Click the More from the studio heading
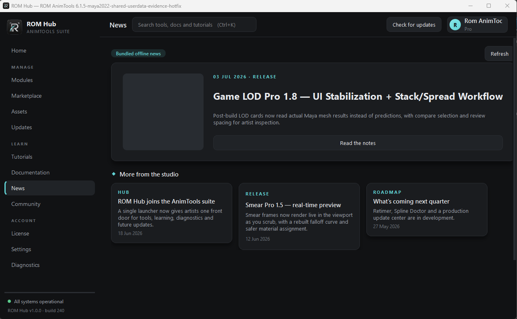 149,174
